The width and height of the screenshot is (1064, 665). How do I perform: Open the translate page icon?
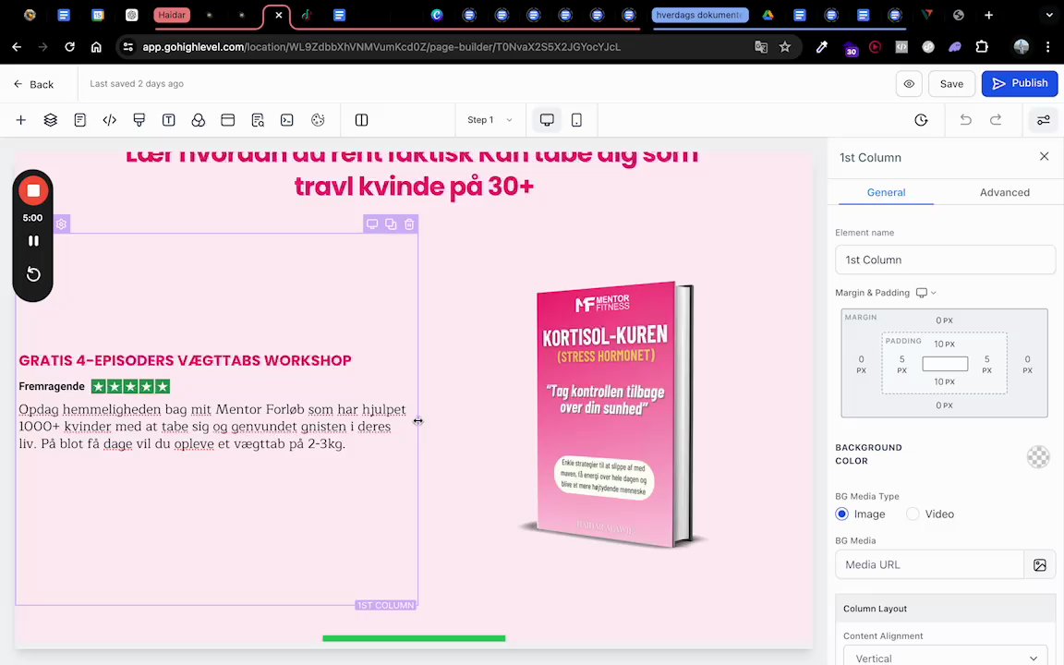[761, 47]
